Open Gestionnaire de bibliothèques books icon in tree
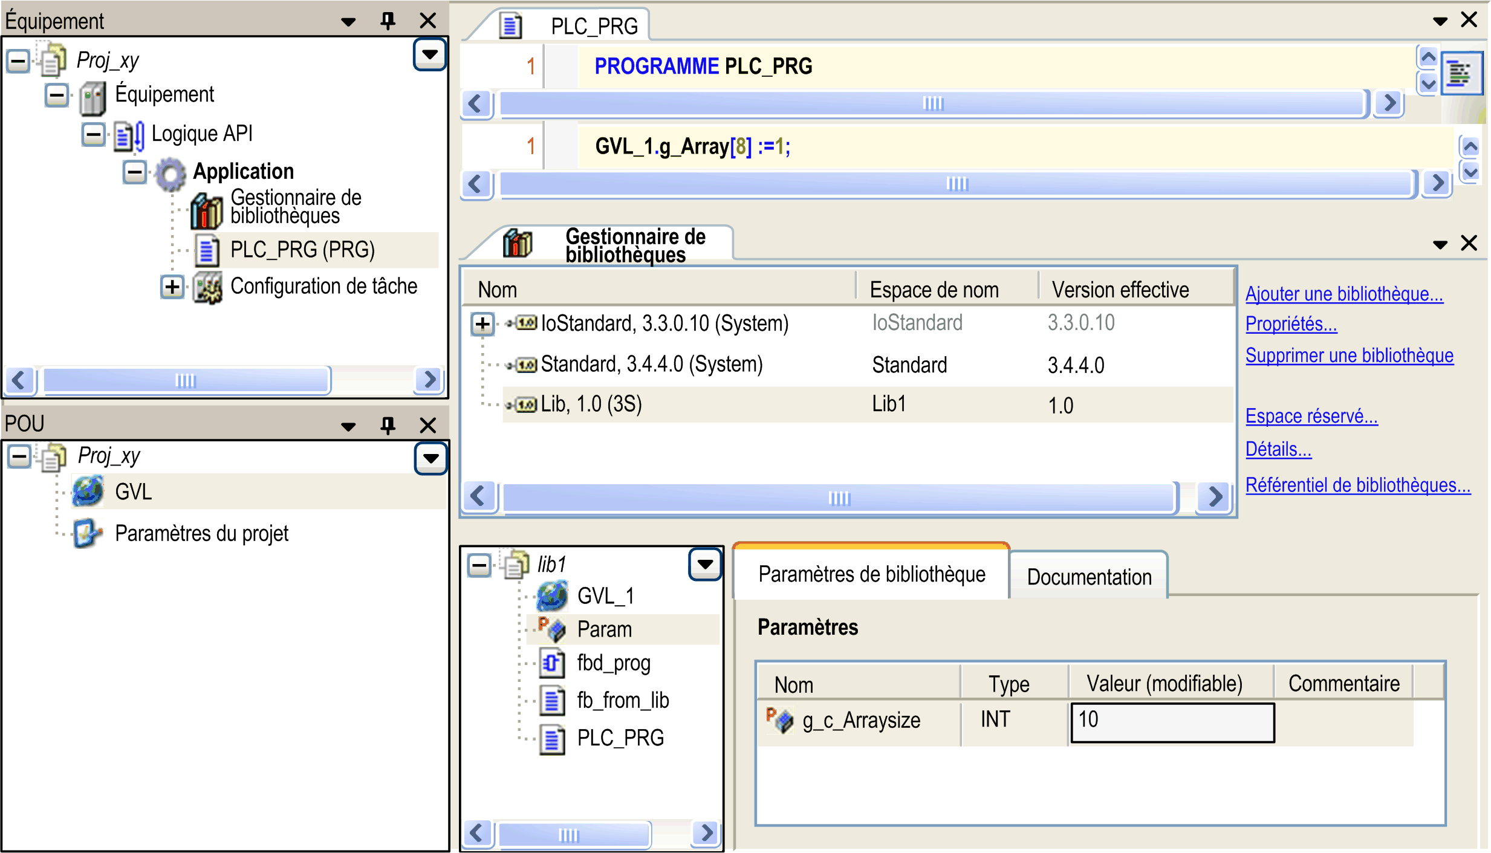The width and height of the screenshot is (1491, 853). tap(207, 211)
